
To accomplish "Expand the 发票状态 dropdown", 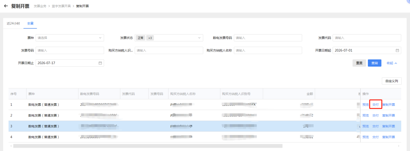I will [169, 38].
